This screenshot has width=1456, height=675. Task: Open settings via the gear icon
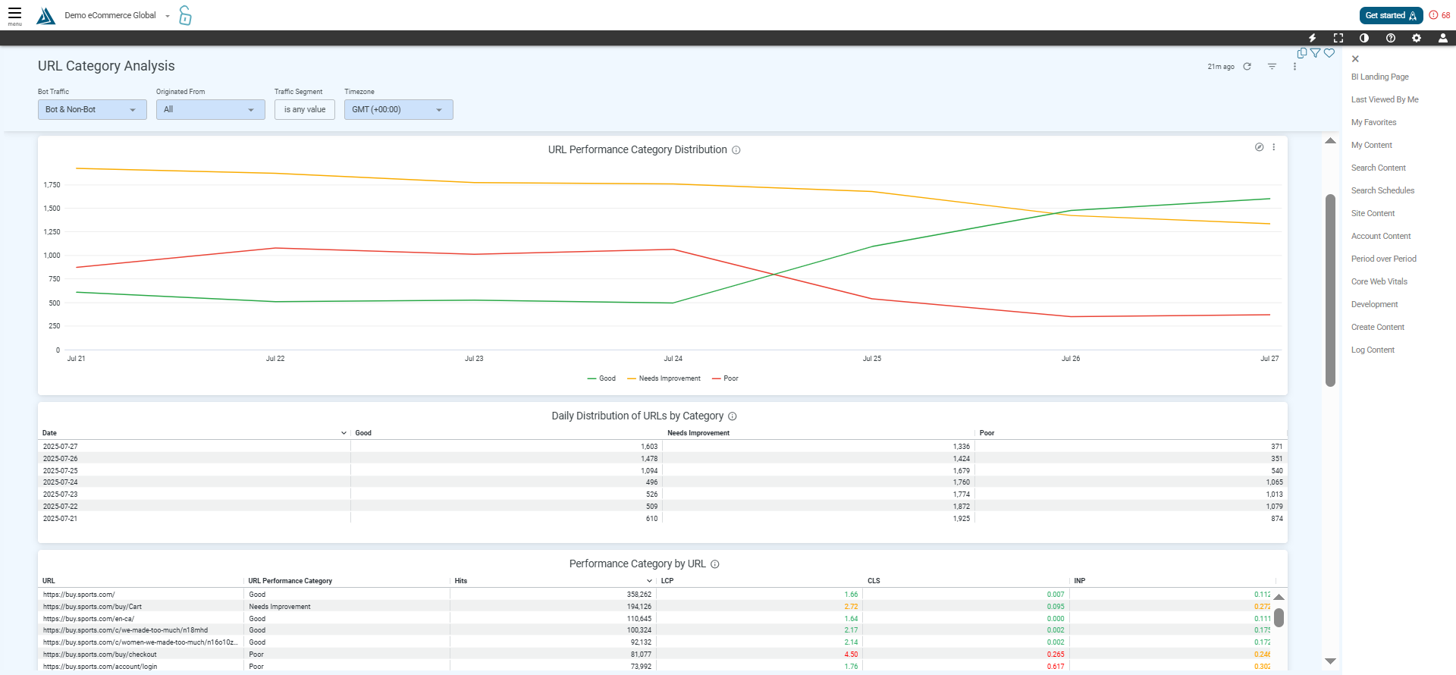point(1417,38)
